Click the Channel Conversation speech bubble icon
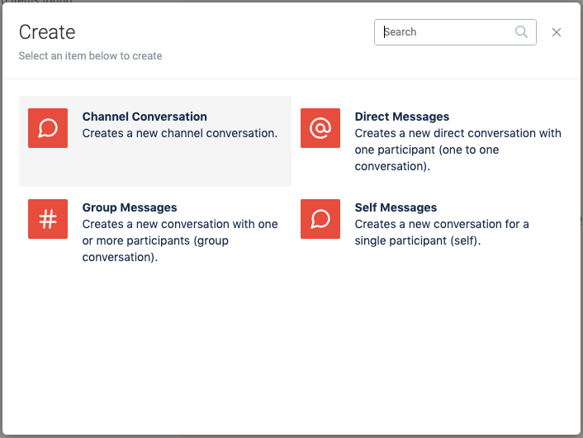 48,128
